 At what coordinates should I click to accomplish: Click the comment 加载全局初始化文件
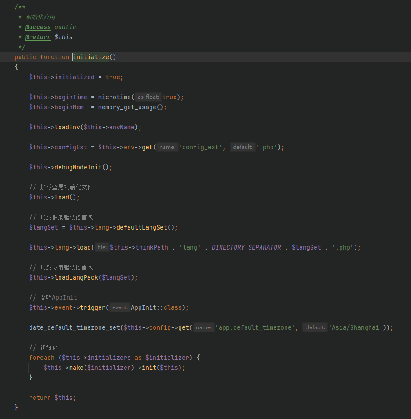(x=61, y=187)
